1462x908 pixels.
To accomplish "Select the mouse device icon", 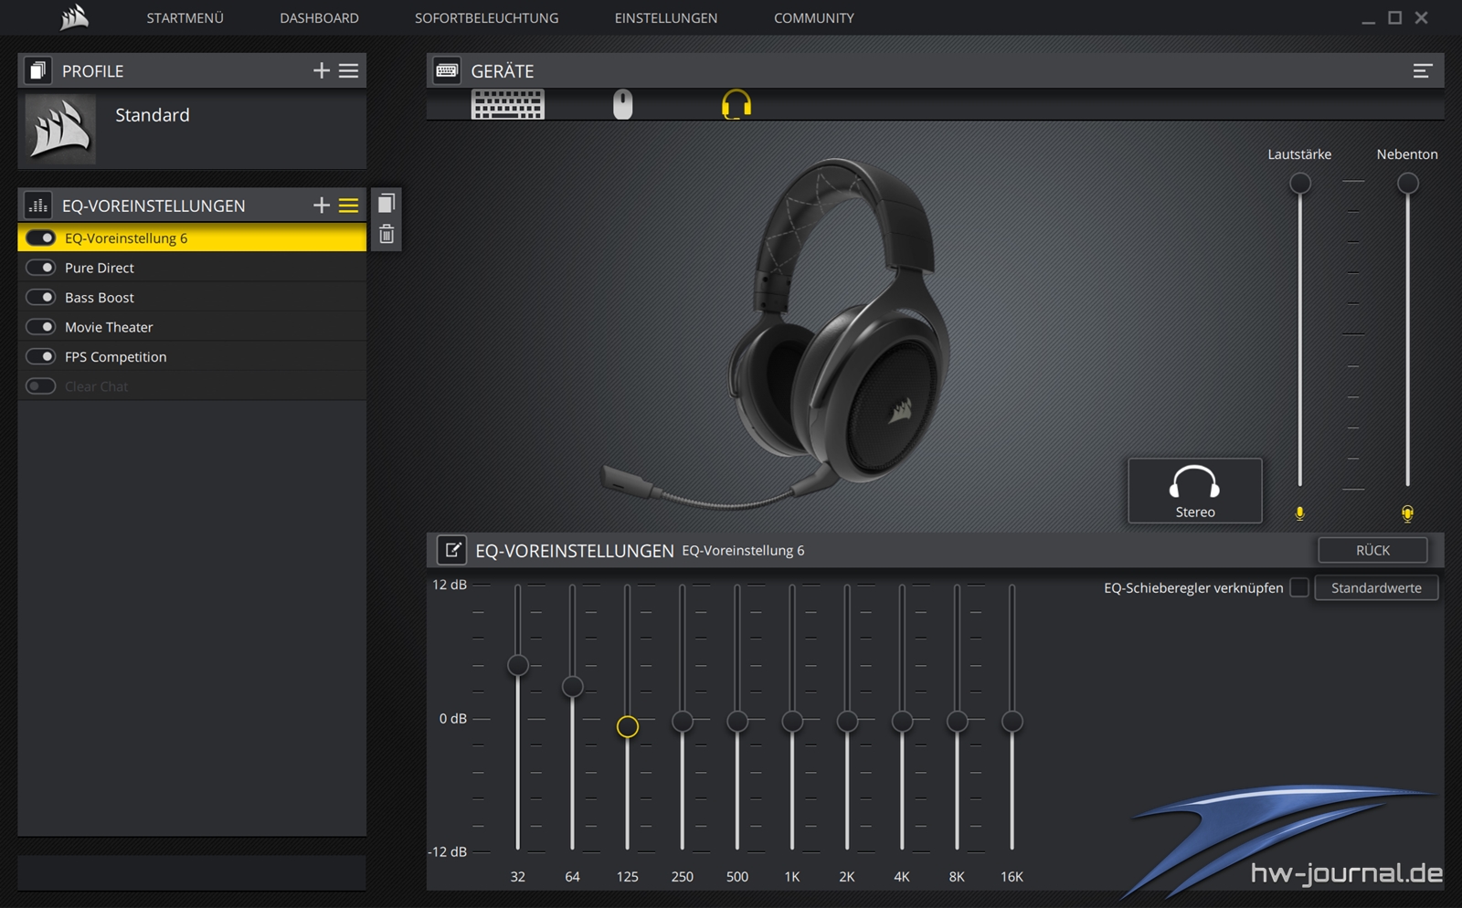I will point(622,104).
